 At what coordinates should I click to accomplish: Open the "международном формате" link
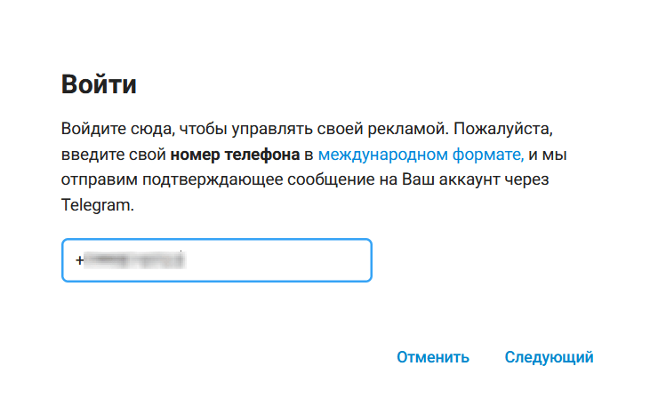click(421, 155)
